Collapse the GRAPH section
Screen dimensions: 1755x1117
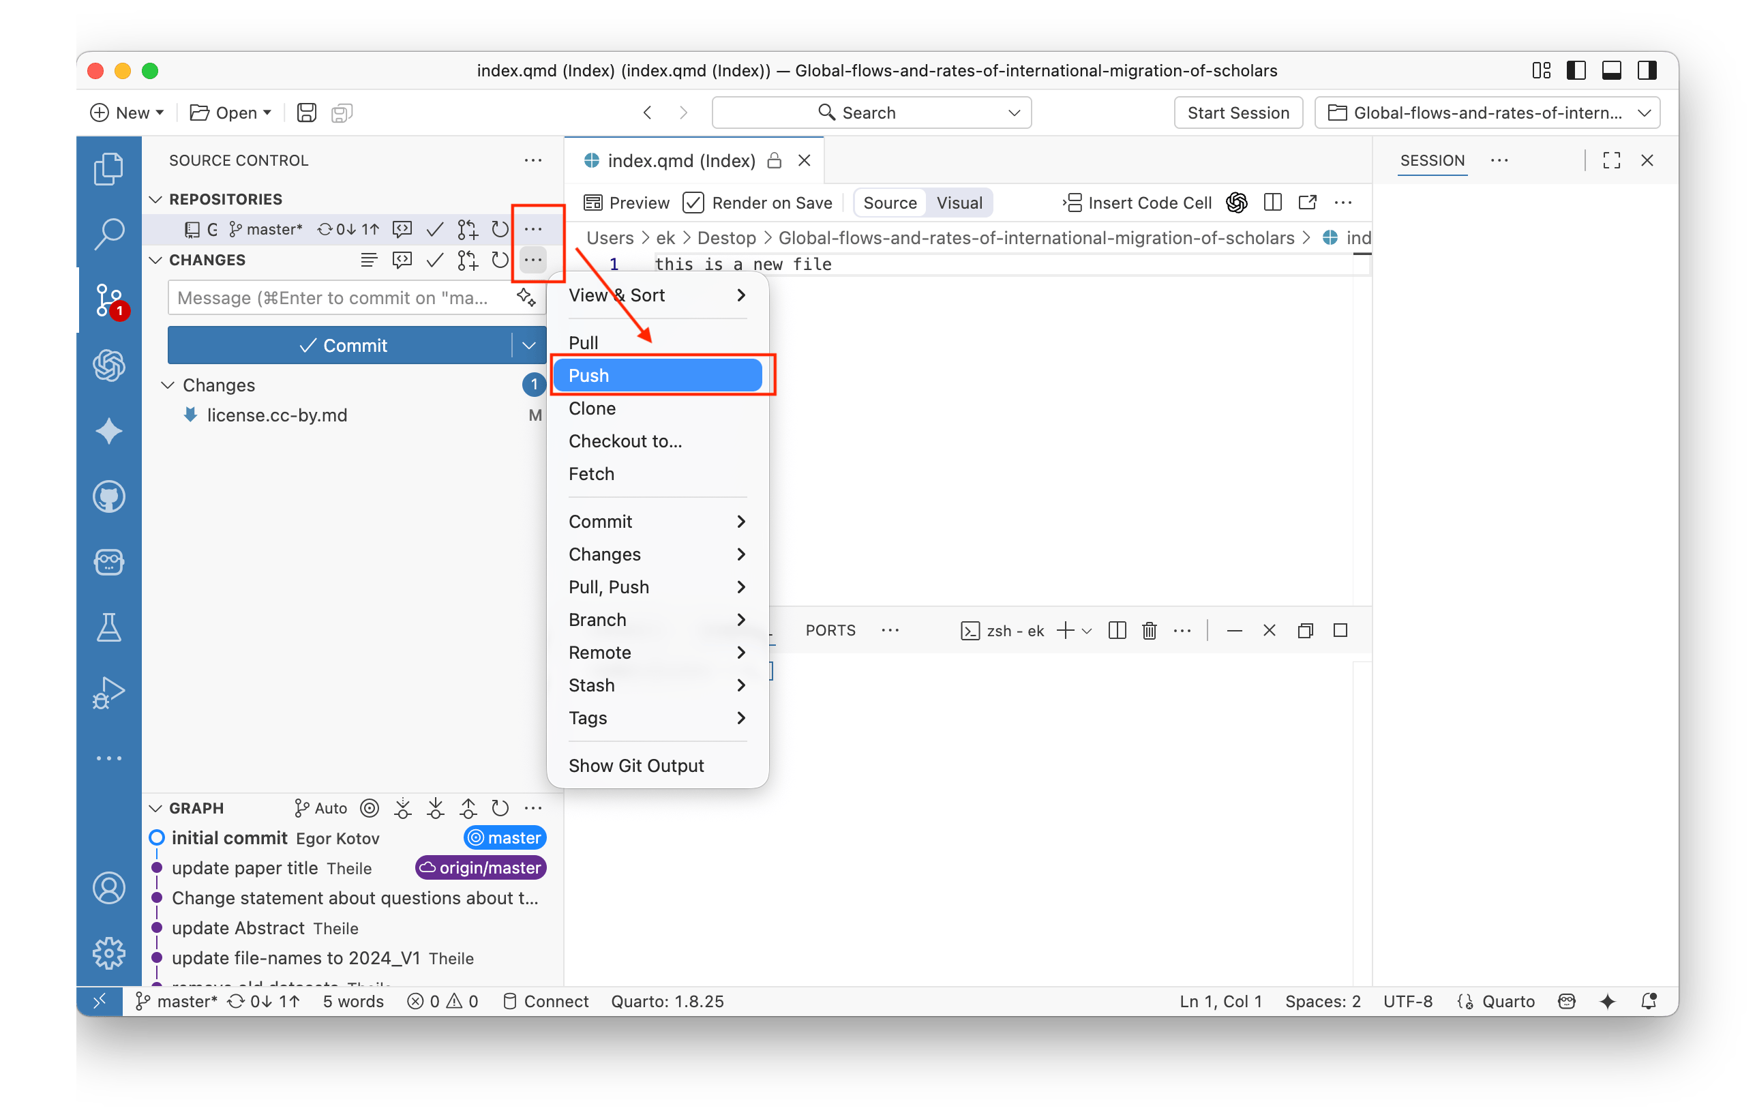156,808
